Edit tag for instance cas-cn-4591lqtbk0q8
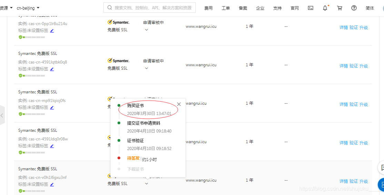 (52, 69)
